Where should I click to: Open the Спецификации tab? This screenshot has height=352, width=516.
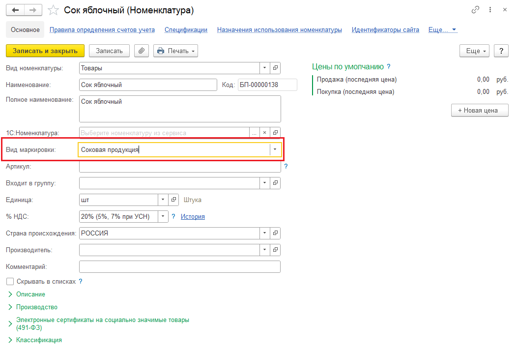186,29
